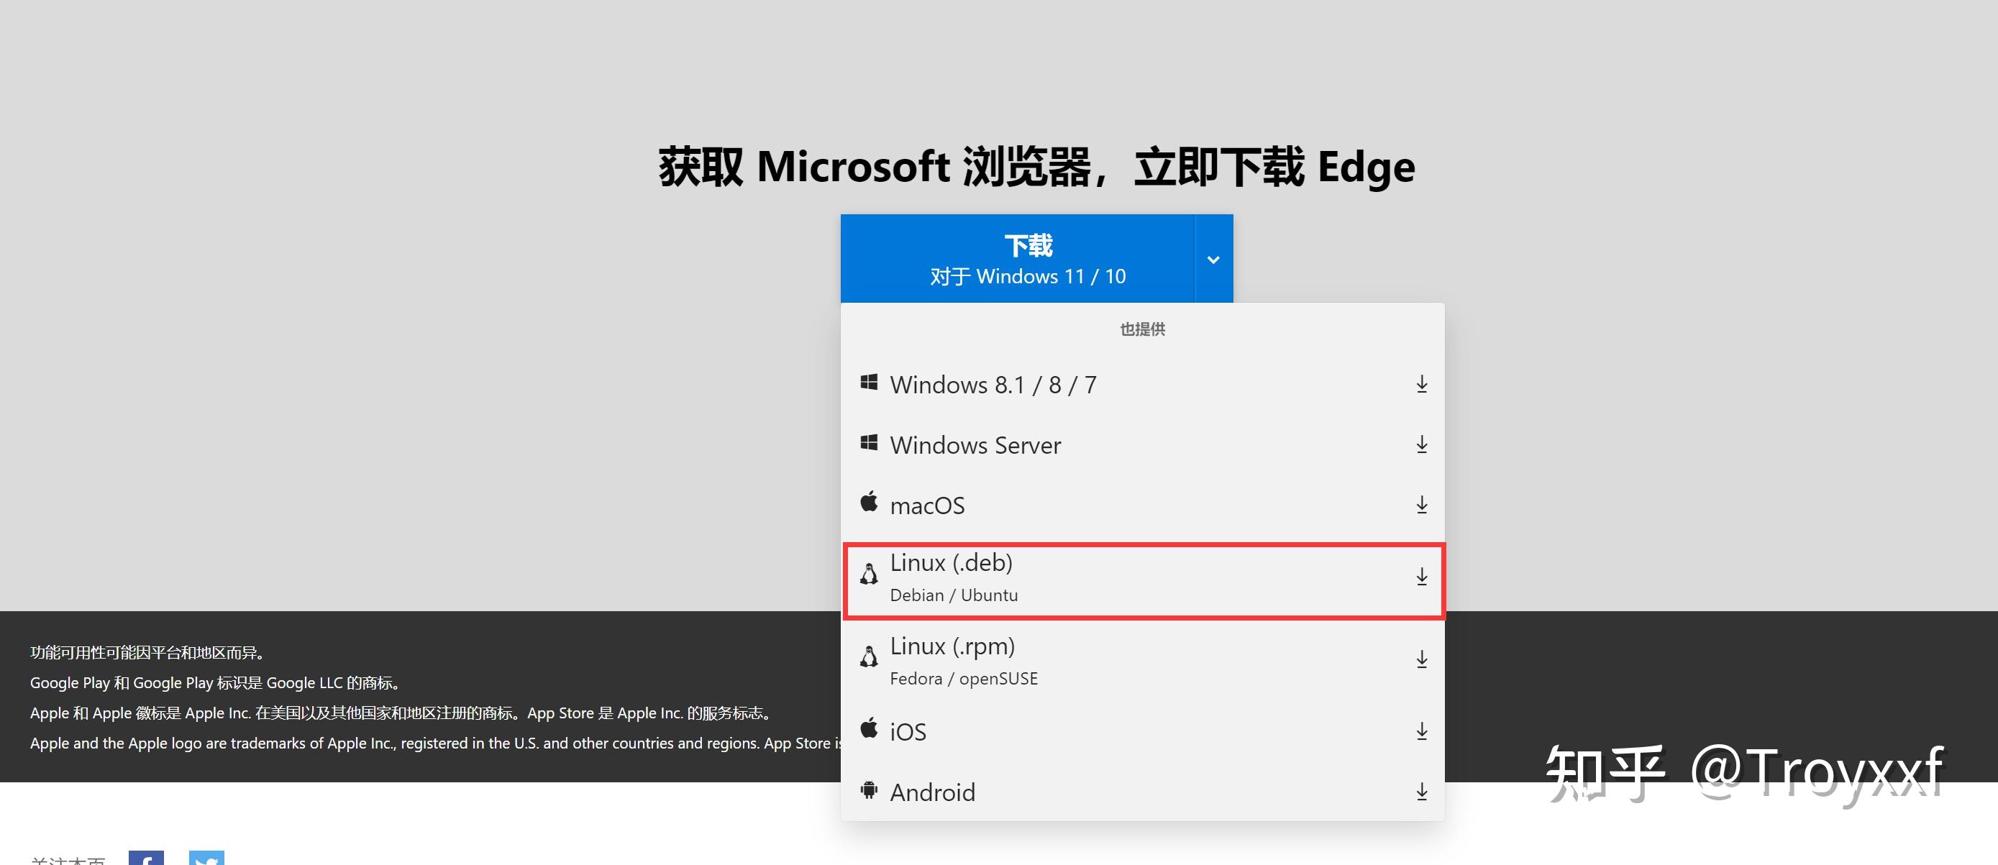Click the download arrow for Android
This screenshot has width=1998, height=865.
click(1422, 792)
